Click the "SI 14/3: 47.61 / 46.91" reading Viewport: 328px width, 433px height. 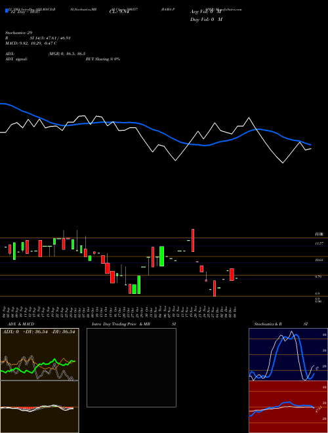[x=51, y=38]
